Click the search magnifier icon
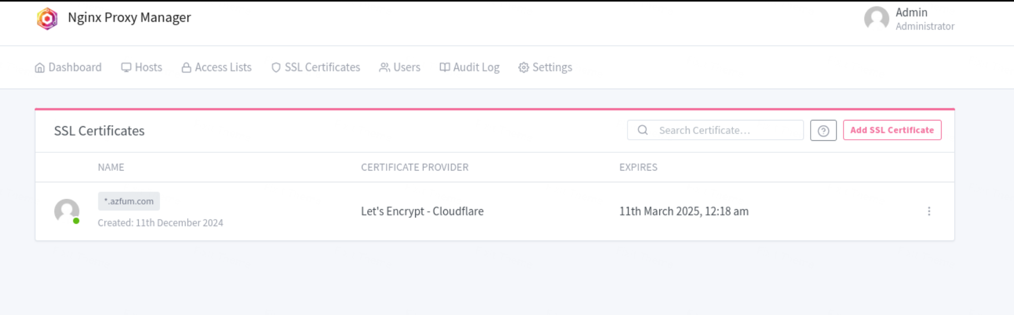Screen dimensions: 1014x315 click(x=643, y=130)
